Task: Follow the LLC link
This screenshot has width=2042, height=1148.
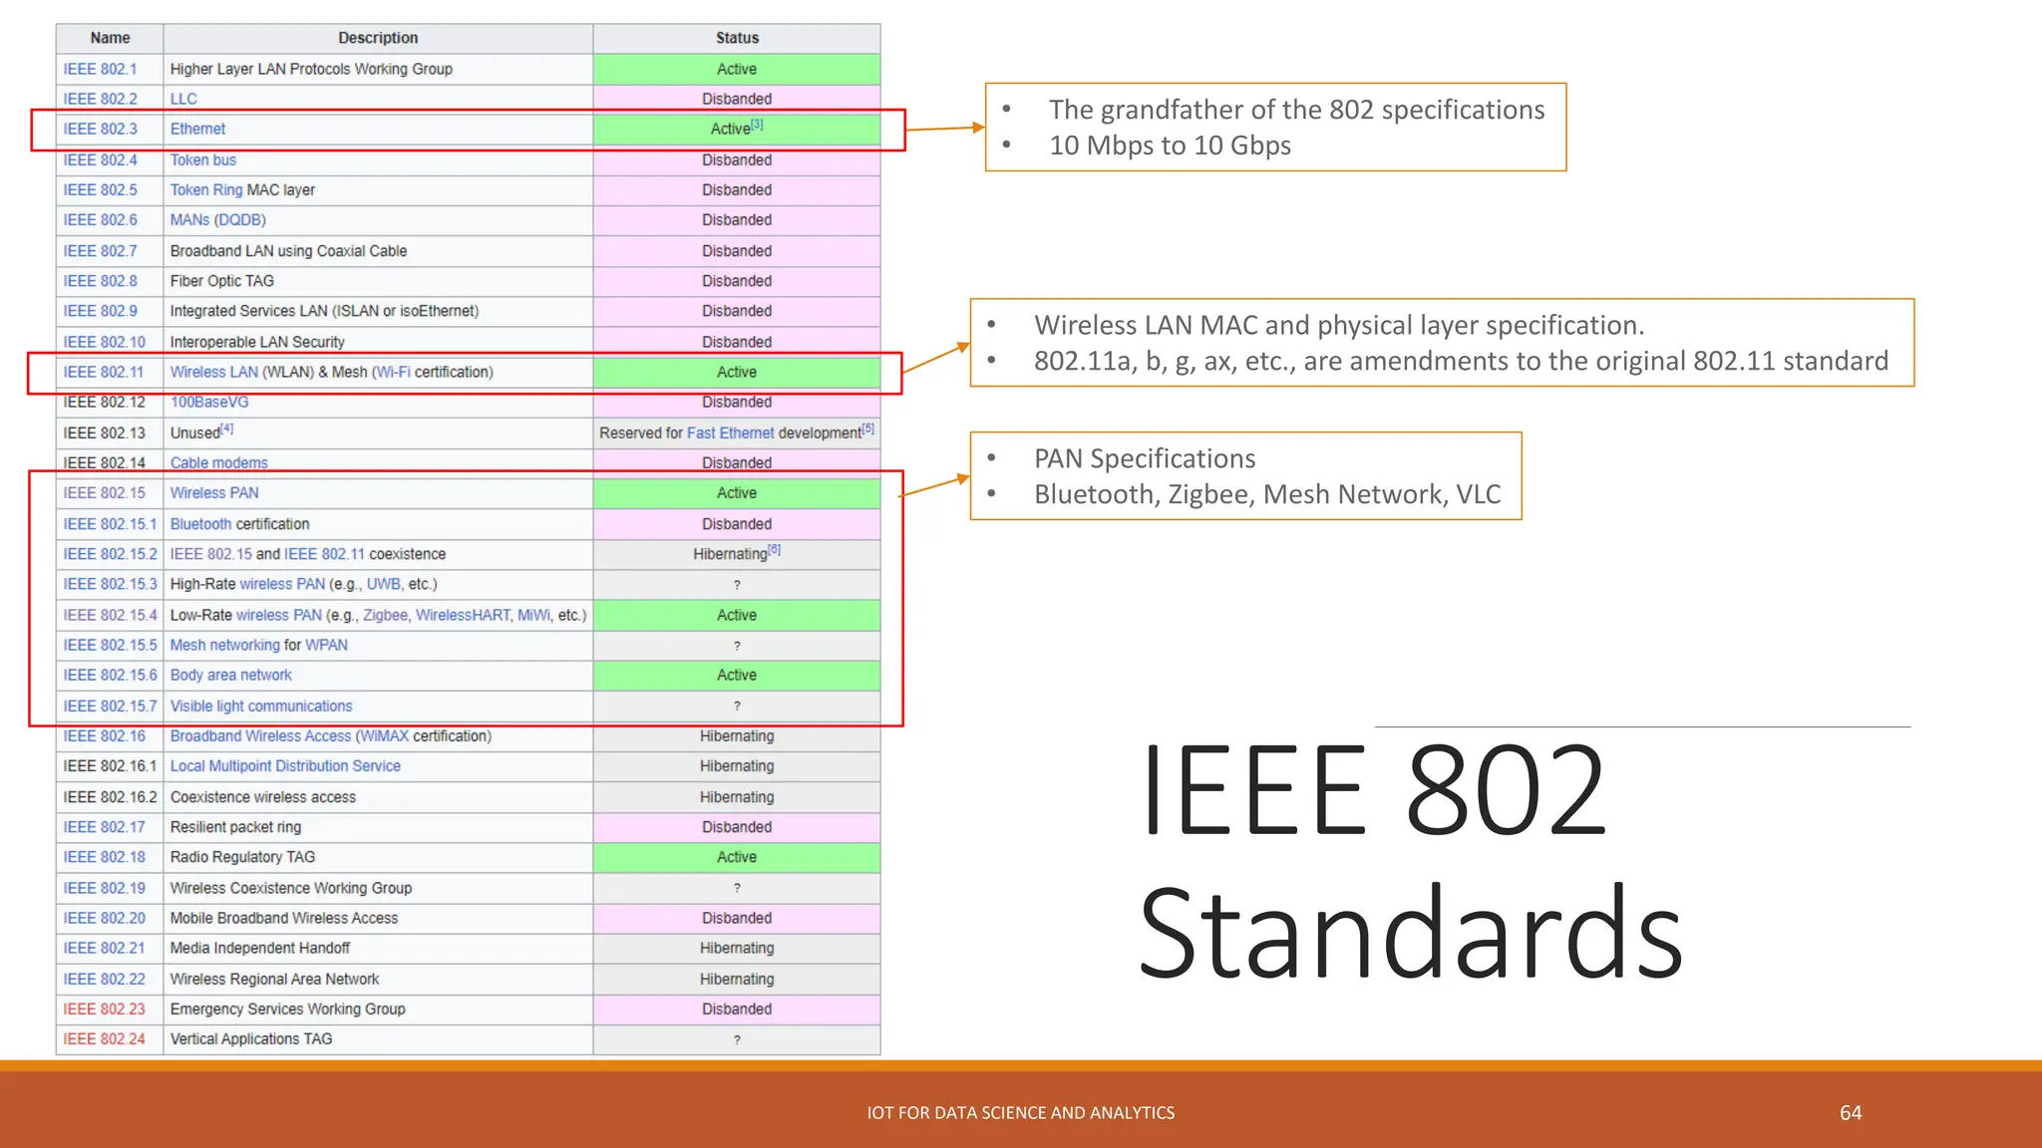Action: (183, 99)
